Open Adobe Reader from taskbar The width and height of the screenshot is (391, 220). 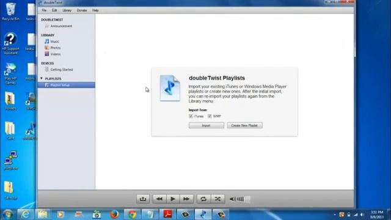[167, 215]
